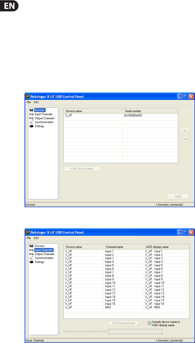
Task: Click Hardware name of selected channel field
Action: [135, 331]
